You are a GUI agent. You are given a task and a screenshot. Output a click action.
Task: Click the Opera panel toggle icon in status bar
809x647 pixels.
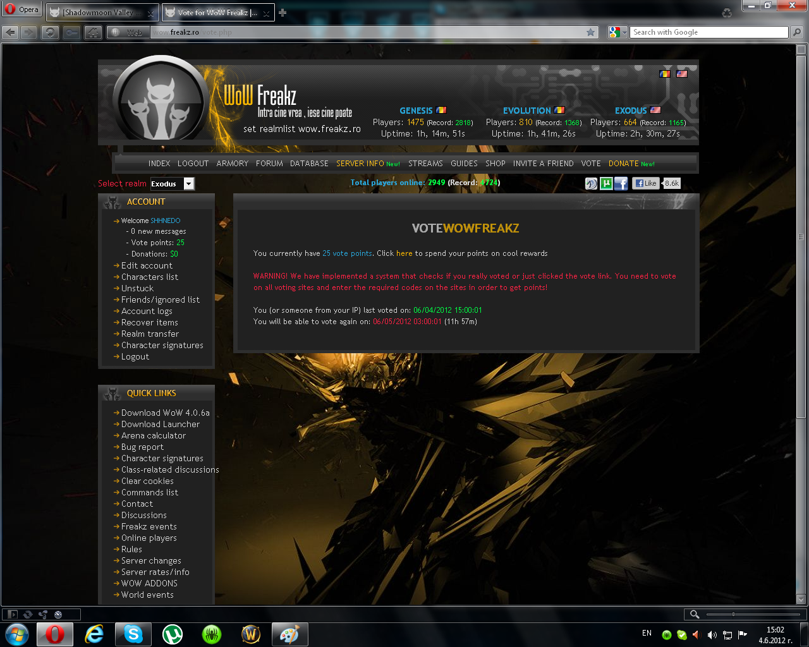pyautogui.click(x=12, y=614)
